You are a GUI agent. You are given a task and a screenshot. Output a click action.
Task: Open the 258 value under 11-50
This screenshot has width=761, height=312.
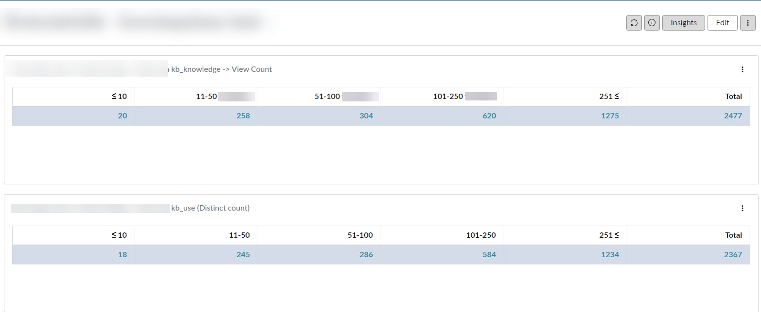point(243,116)
